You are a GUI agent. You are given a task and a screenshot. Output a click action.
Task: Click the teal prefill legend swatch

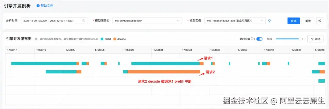tap(102, 39)
